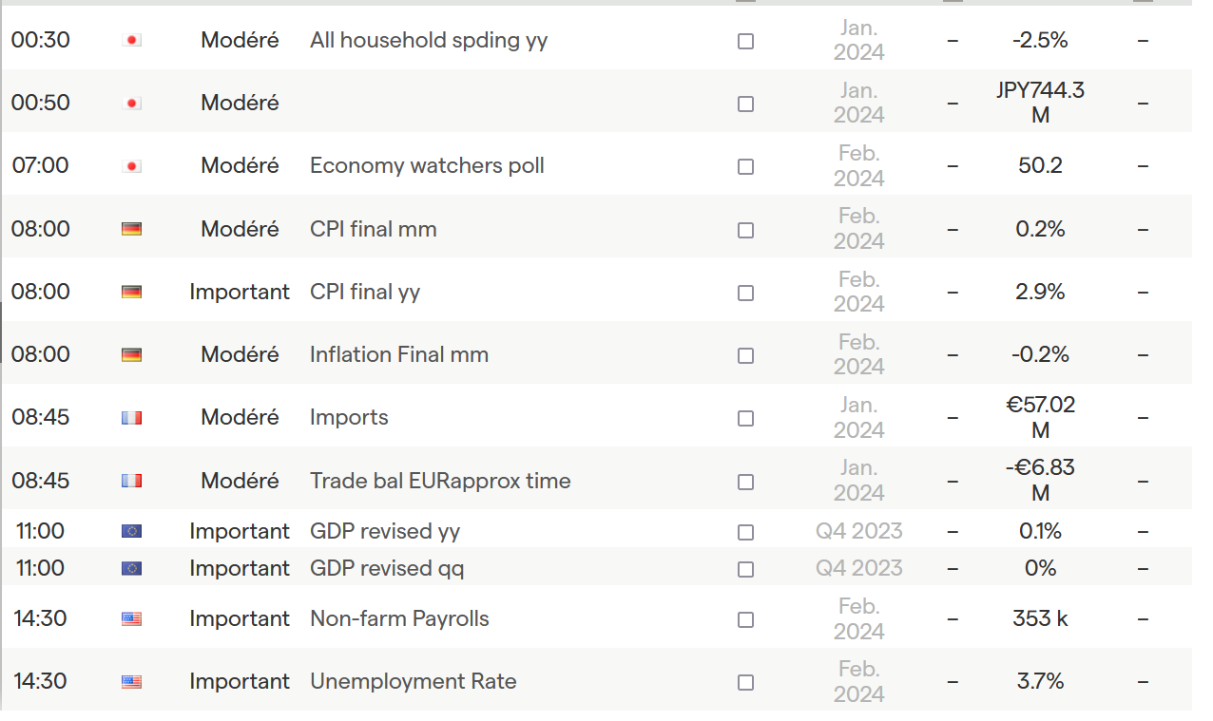Enable the checkbox for Economy watchers poll
This screenshot has height=721, width=1213.
click(746, 166)
